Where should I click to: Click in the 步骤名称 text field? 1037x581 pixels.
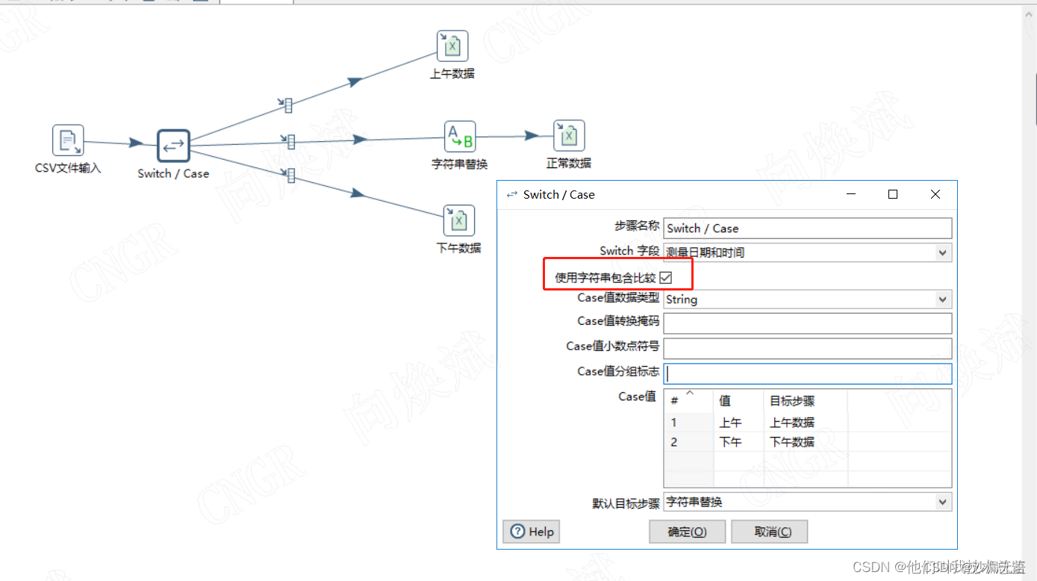tap(806, 228)
